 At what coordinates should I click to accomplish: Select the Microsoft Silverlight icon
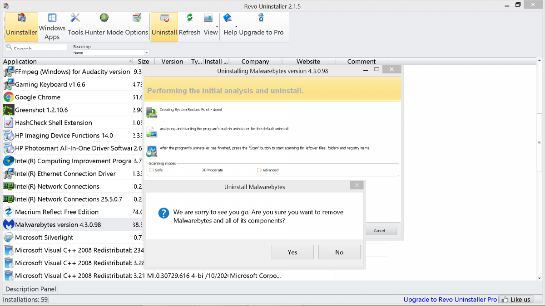pos(9,237)
